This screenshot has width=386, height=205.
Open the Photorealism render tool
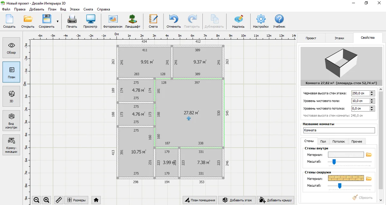click(x=113, y=21)
